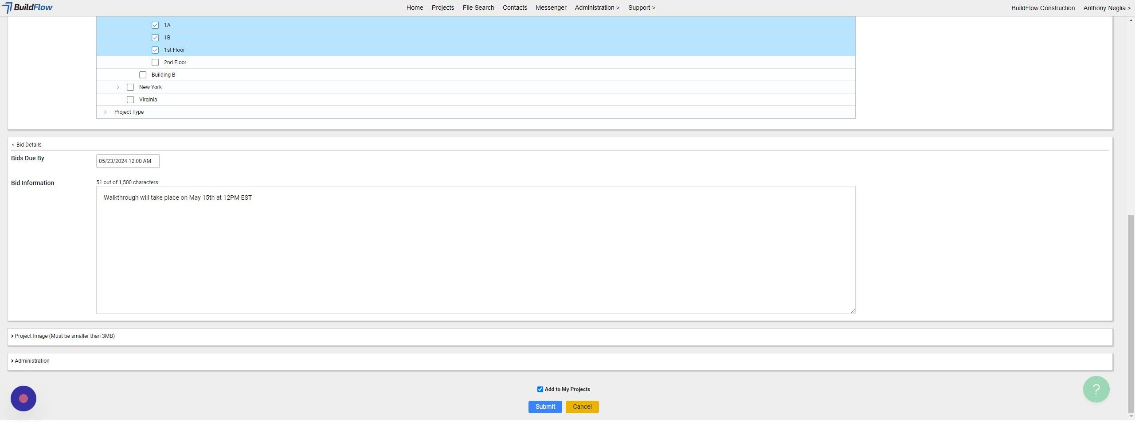
Task: Click the page vertical scrollbar thumb
Action: 1131,314
